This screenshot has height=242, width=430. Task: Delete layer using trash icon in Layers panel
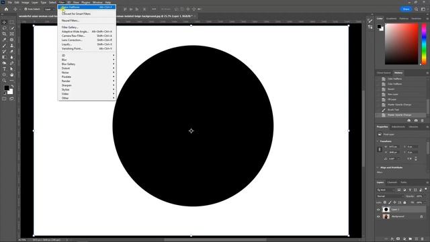(423, 239)
